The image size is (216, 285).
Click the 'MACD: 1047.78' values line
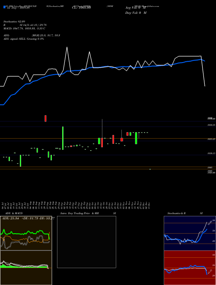24,28
